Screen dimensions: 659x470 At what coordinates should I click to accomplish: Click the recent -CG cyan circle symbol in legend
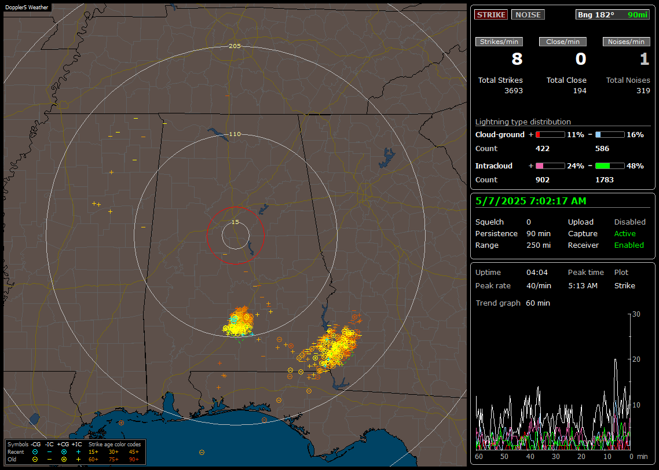click(35, 452)
